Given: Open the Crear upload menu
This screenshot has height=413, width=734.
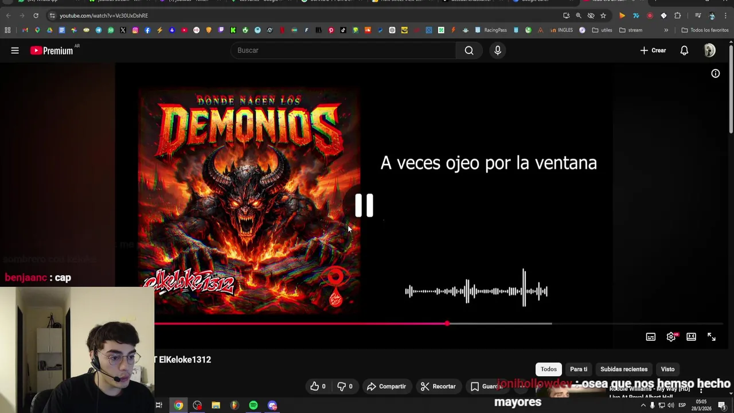Looking at the screenshot, I should point(653,50).
